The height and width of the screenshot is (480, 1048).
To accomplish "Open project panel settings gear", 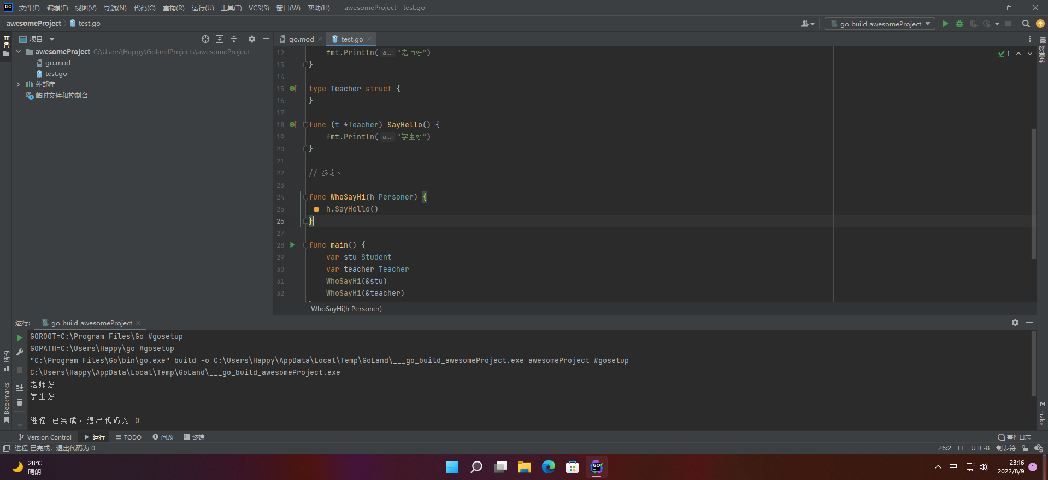I will click(252, 39).
